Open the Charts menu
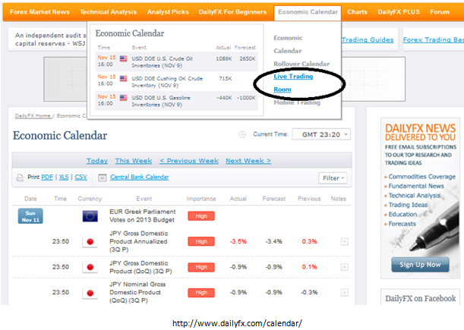 pyautogui.click(x=357, y=12)
